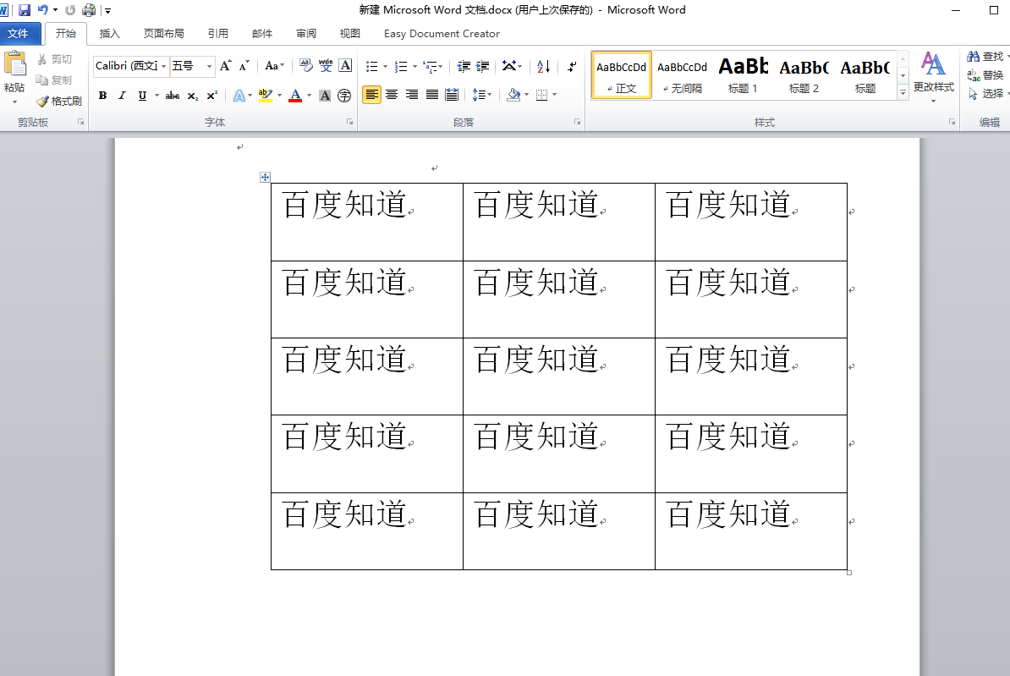This screenshot has width=1010, height=676.
Task: Toggle Bold formatting
Action: pyautogui.click(x=102, y=96)
